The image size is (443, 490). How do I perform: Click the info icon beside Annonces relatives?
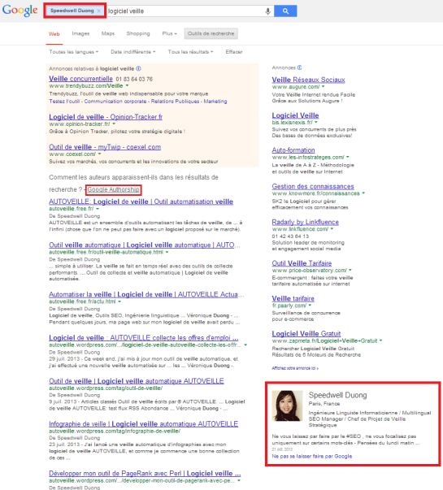pyautogui.click(x=138, y=68)
